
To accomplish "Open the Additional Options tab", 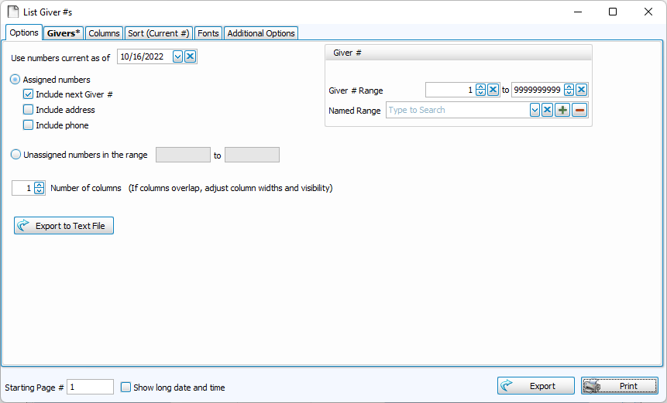I will (261, 33).
